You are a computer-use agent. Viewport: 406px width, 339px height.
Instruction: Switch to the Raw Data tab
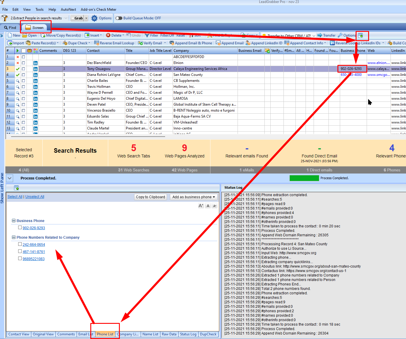pyautogui.click(x=169, y=334)
